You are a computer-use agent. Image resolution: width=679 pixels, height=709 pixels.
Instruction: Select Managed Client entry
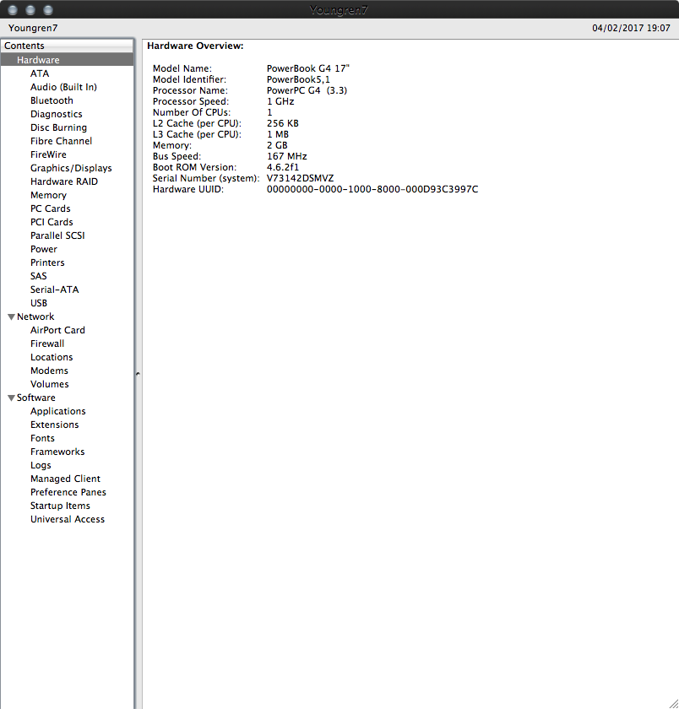[x=65, y=479]
